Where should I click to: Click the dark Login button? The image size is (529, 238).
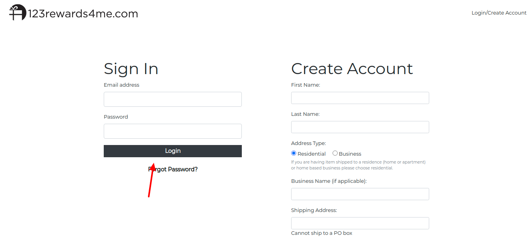tap(173, 151)
